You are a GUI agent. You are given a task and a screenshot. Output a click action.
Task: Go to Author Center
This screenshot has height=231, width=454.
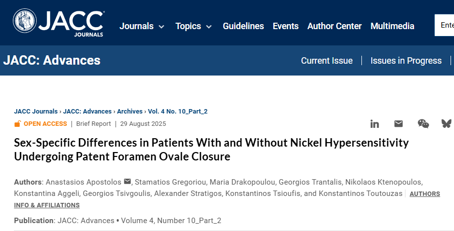334,26
